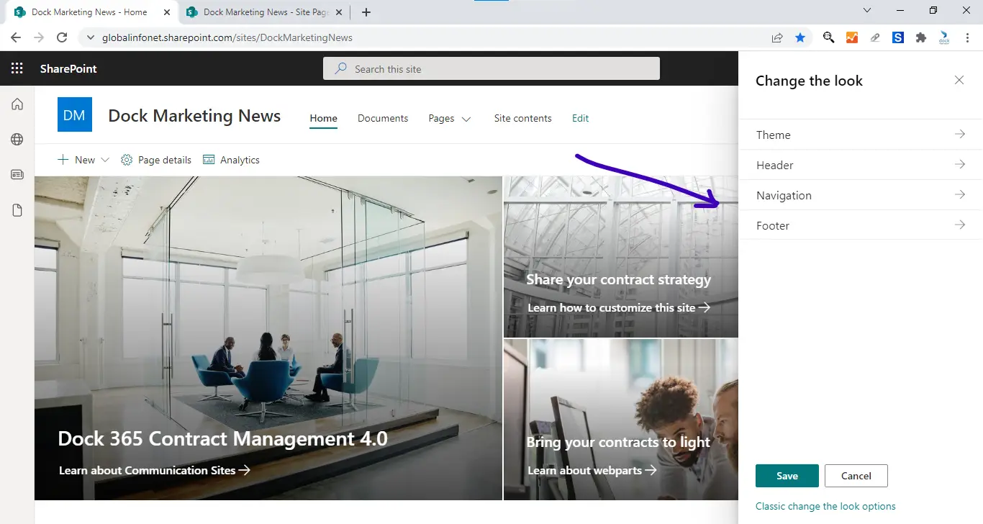Click Learn about webparts link
Image resolution: width=983 pixels, height=524 pixels.
tap(592, 470)
